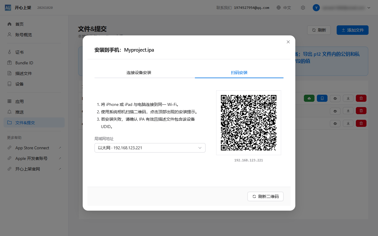Click the eye icon in the middle file row
This screenshot has width=378, height=236.
click(x=335, y=111)
